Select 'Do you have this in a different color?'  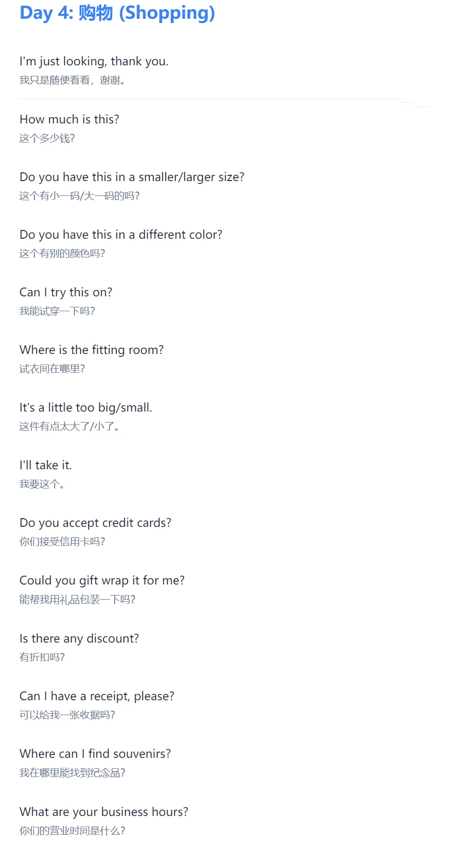click(121, 234)
